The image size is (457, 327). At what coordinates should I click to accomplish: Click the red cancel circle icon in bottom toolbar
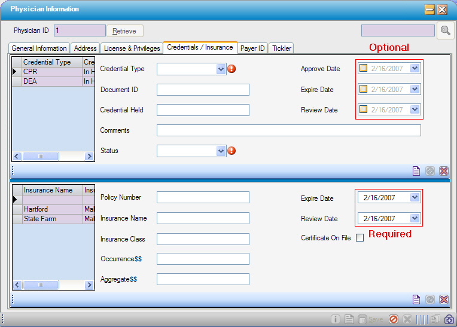click(x=394, y=319)
